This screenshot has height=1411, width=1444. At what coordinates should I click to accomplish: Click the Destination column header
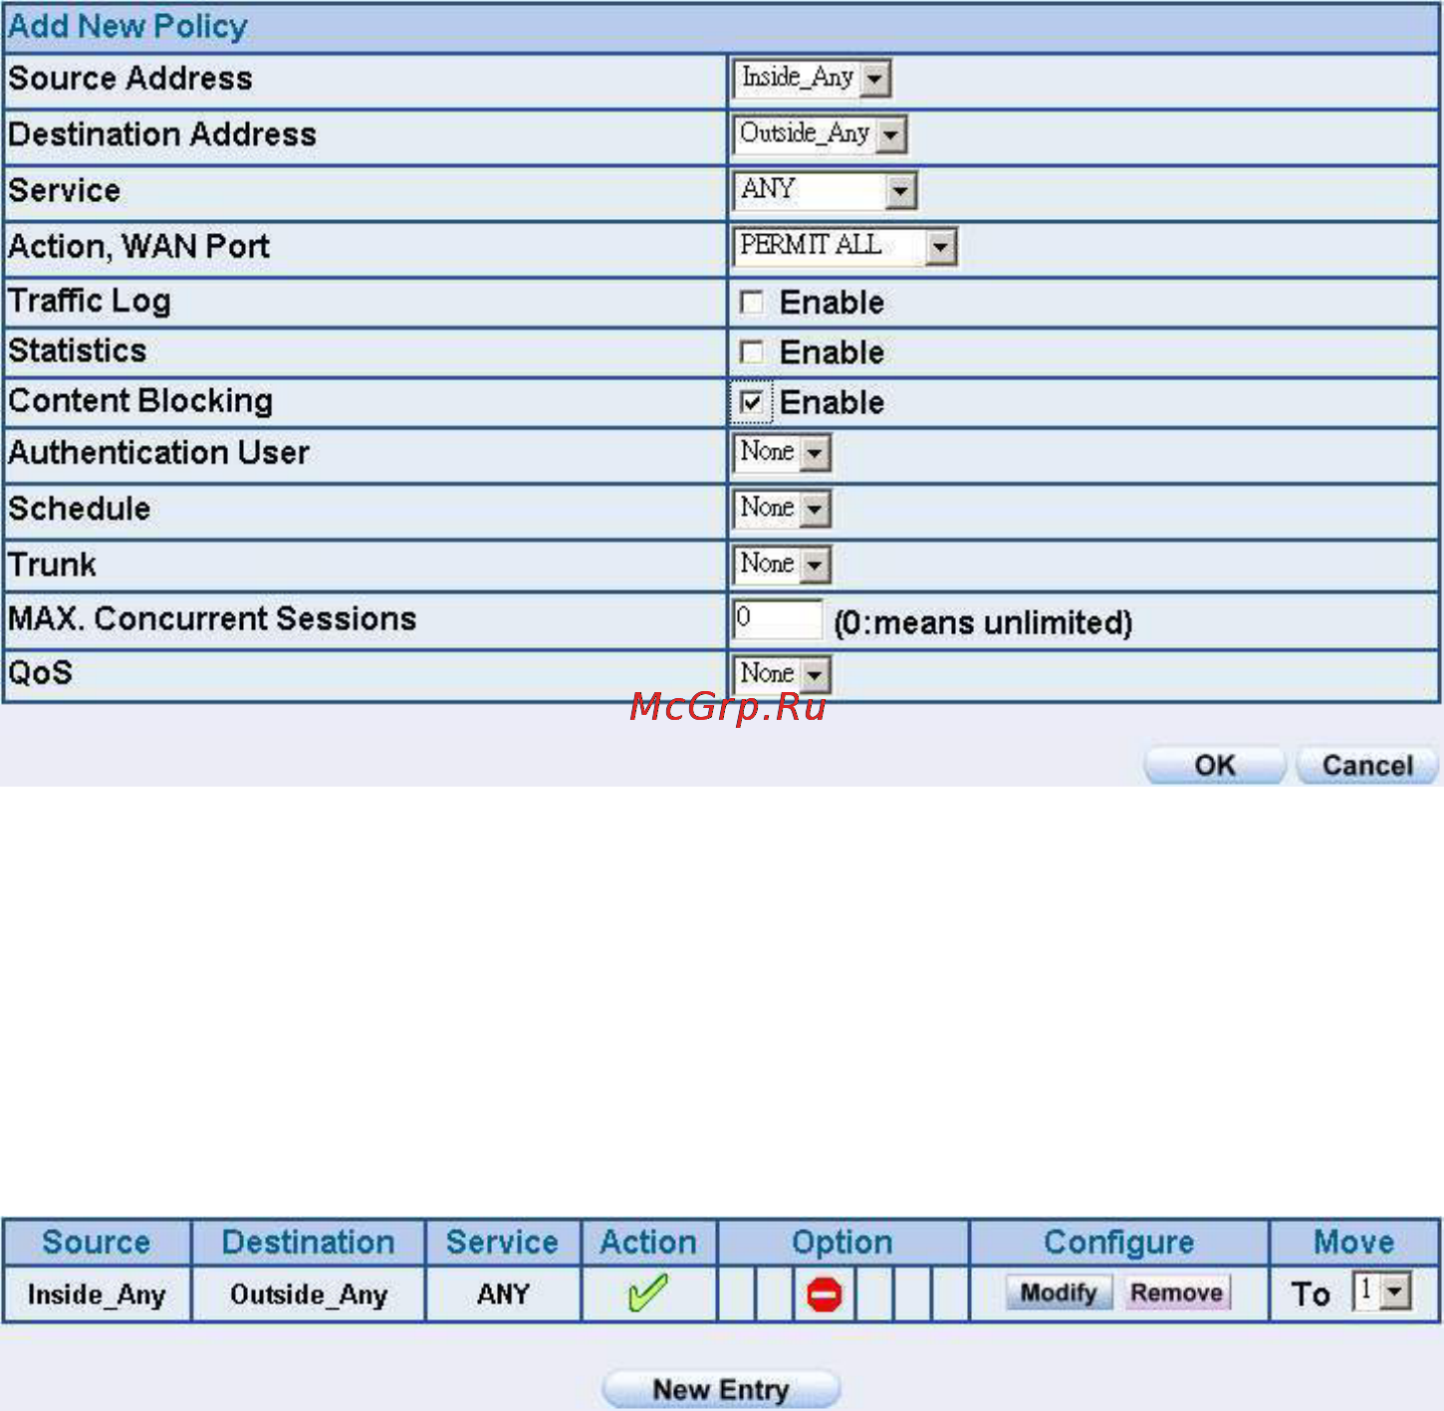coord(308,1242)
